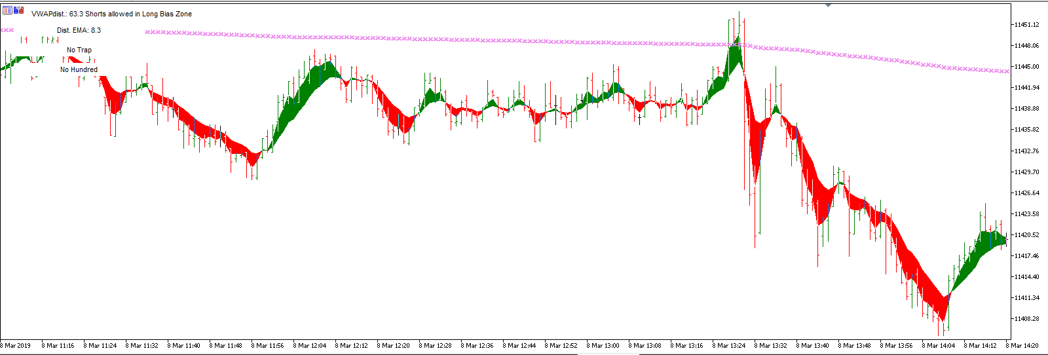Click '8 Mar 14:04' on time axis

click(939, 346)
